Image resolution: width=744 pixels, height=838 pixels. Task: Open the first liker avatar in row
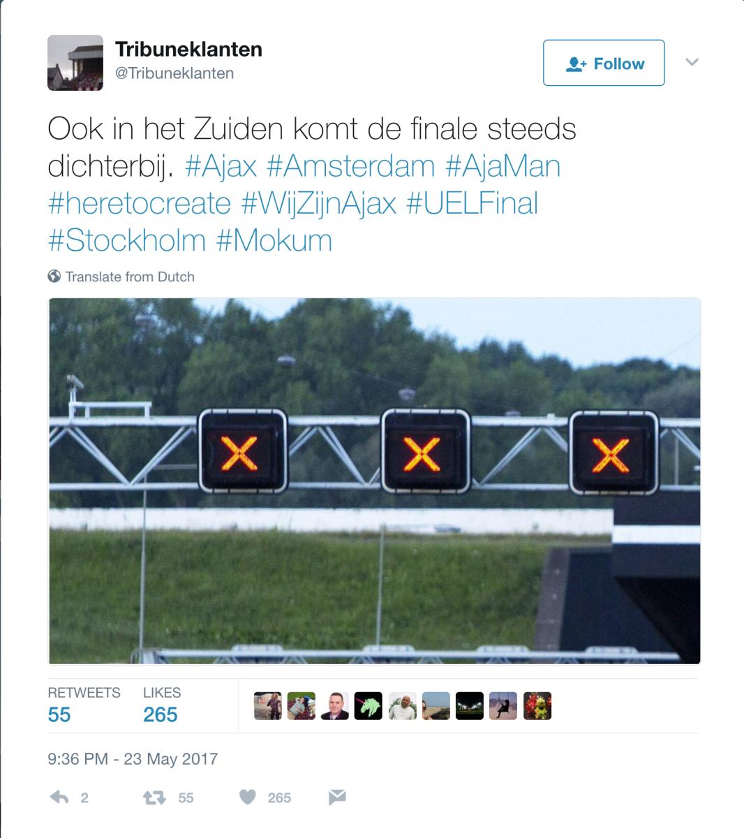click(x=267, y=706)
